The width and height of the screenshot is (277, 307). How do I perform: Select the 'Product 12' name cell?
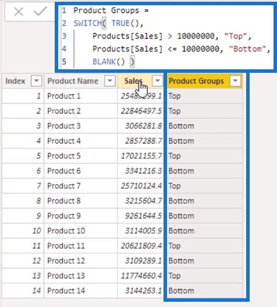pyautogui.click(x=81, y=261)
